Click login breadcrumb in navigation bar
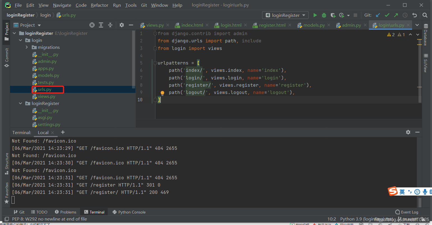This screenshot has width=432, height=225. 45,15
